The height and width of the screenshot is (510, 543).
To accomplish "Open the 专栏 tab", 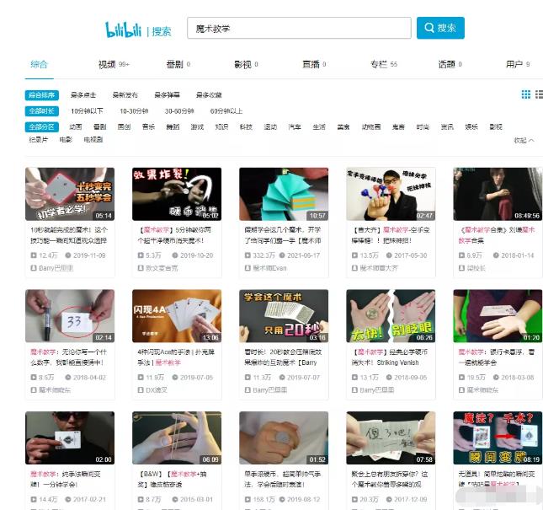I will pyautogui.click(x=378, y=64).
